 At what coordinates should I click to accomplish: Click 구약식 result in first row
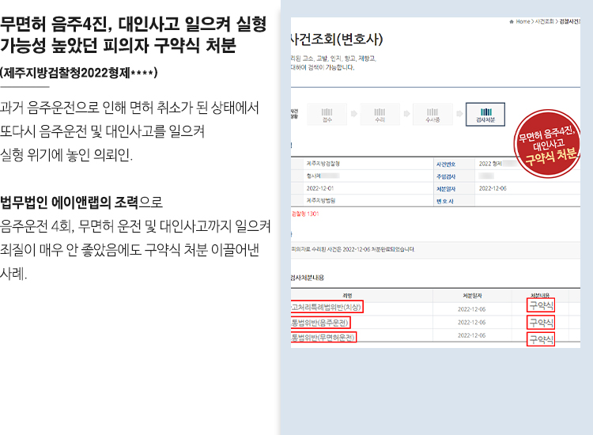coord(542,305)
